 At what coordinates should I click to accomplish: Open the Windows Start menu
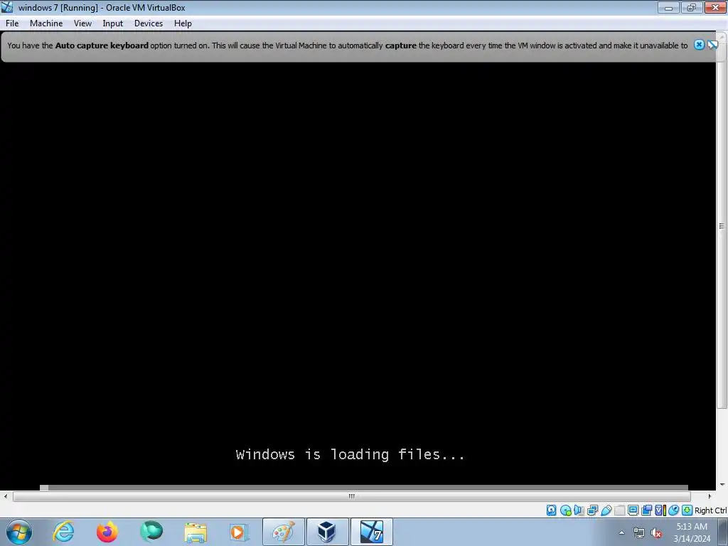(x=19, y=532)
